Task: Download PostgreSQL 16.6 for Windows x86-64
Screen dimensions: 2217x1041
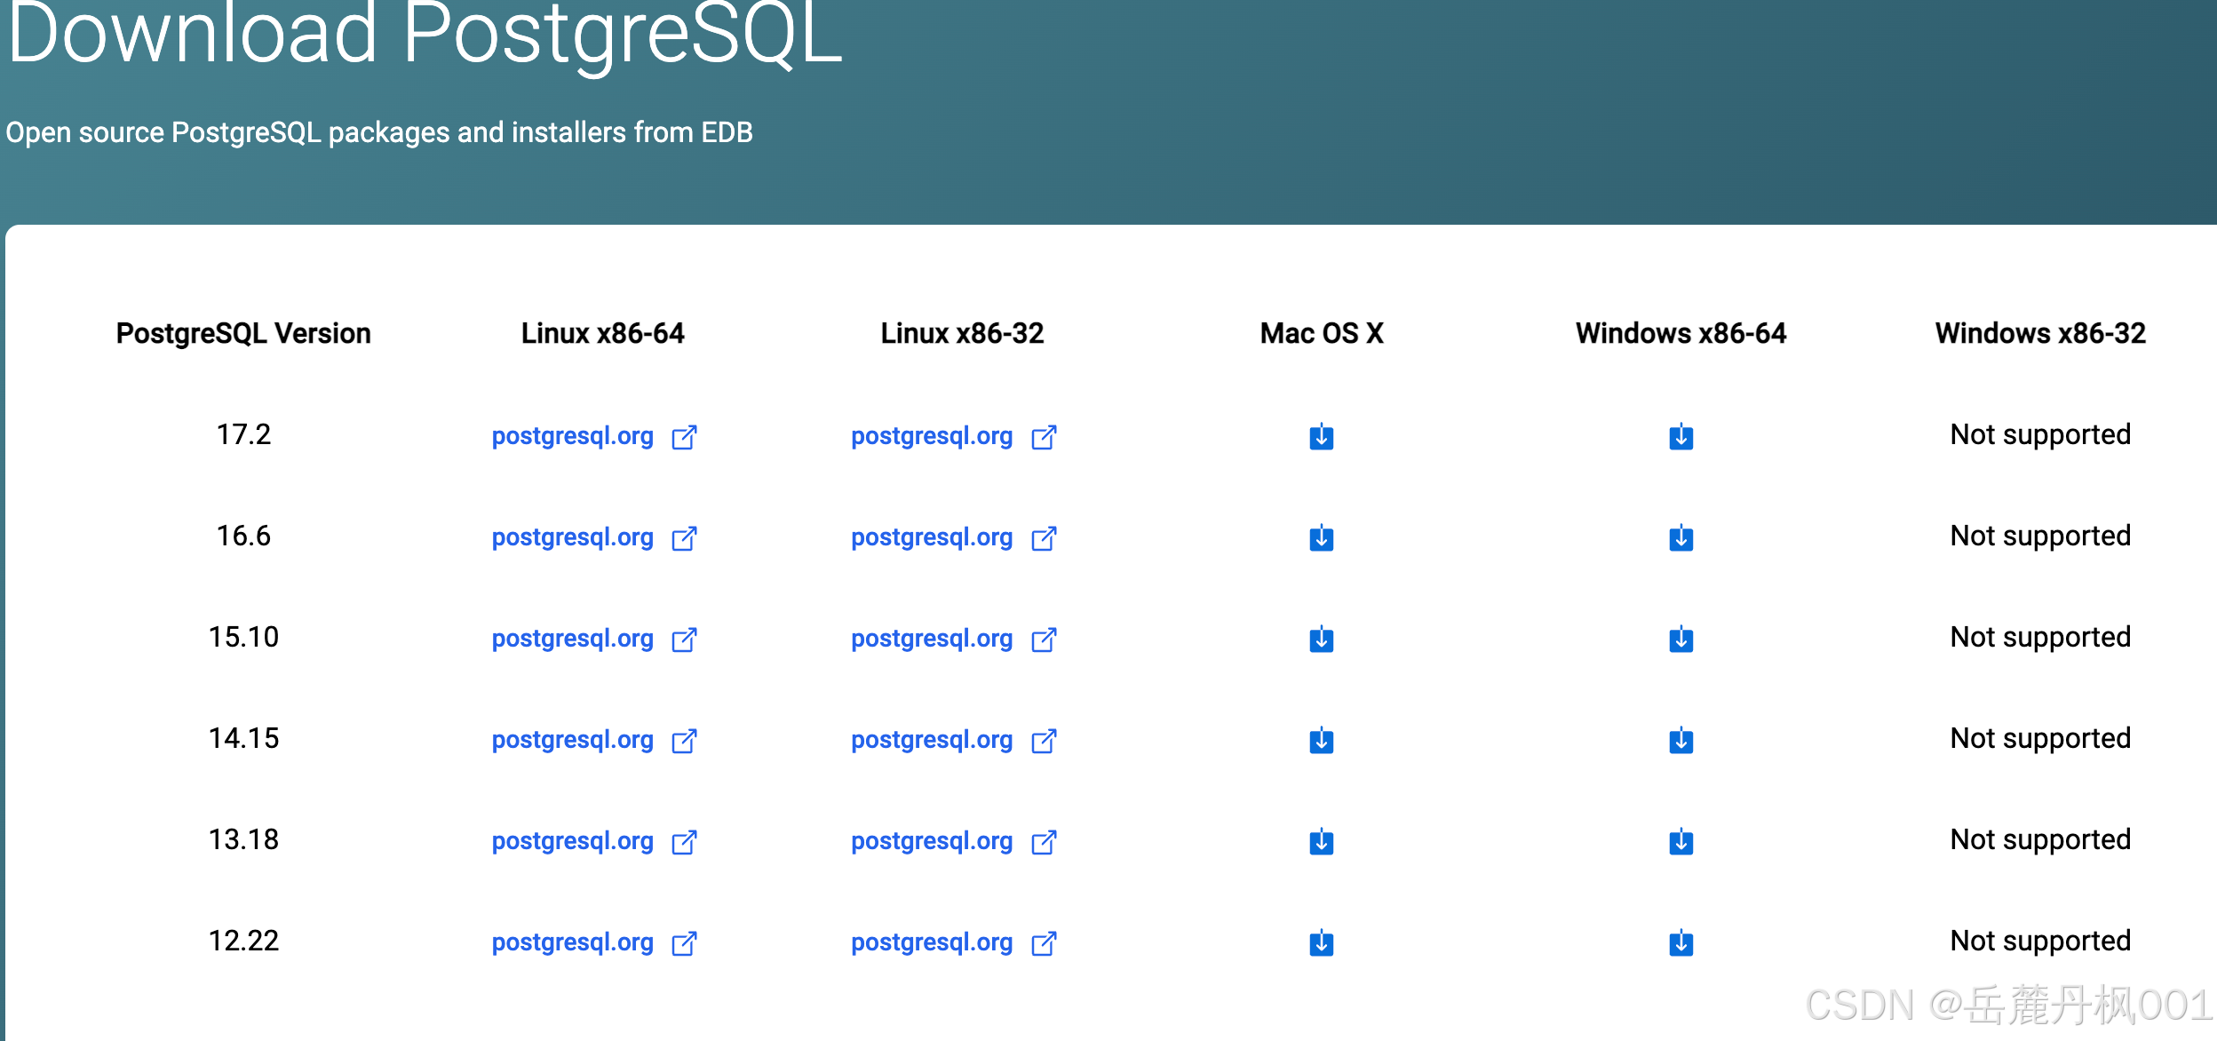Action: pyautogui.click(x=1681, y=537)
